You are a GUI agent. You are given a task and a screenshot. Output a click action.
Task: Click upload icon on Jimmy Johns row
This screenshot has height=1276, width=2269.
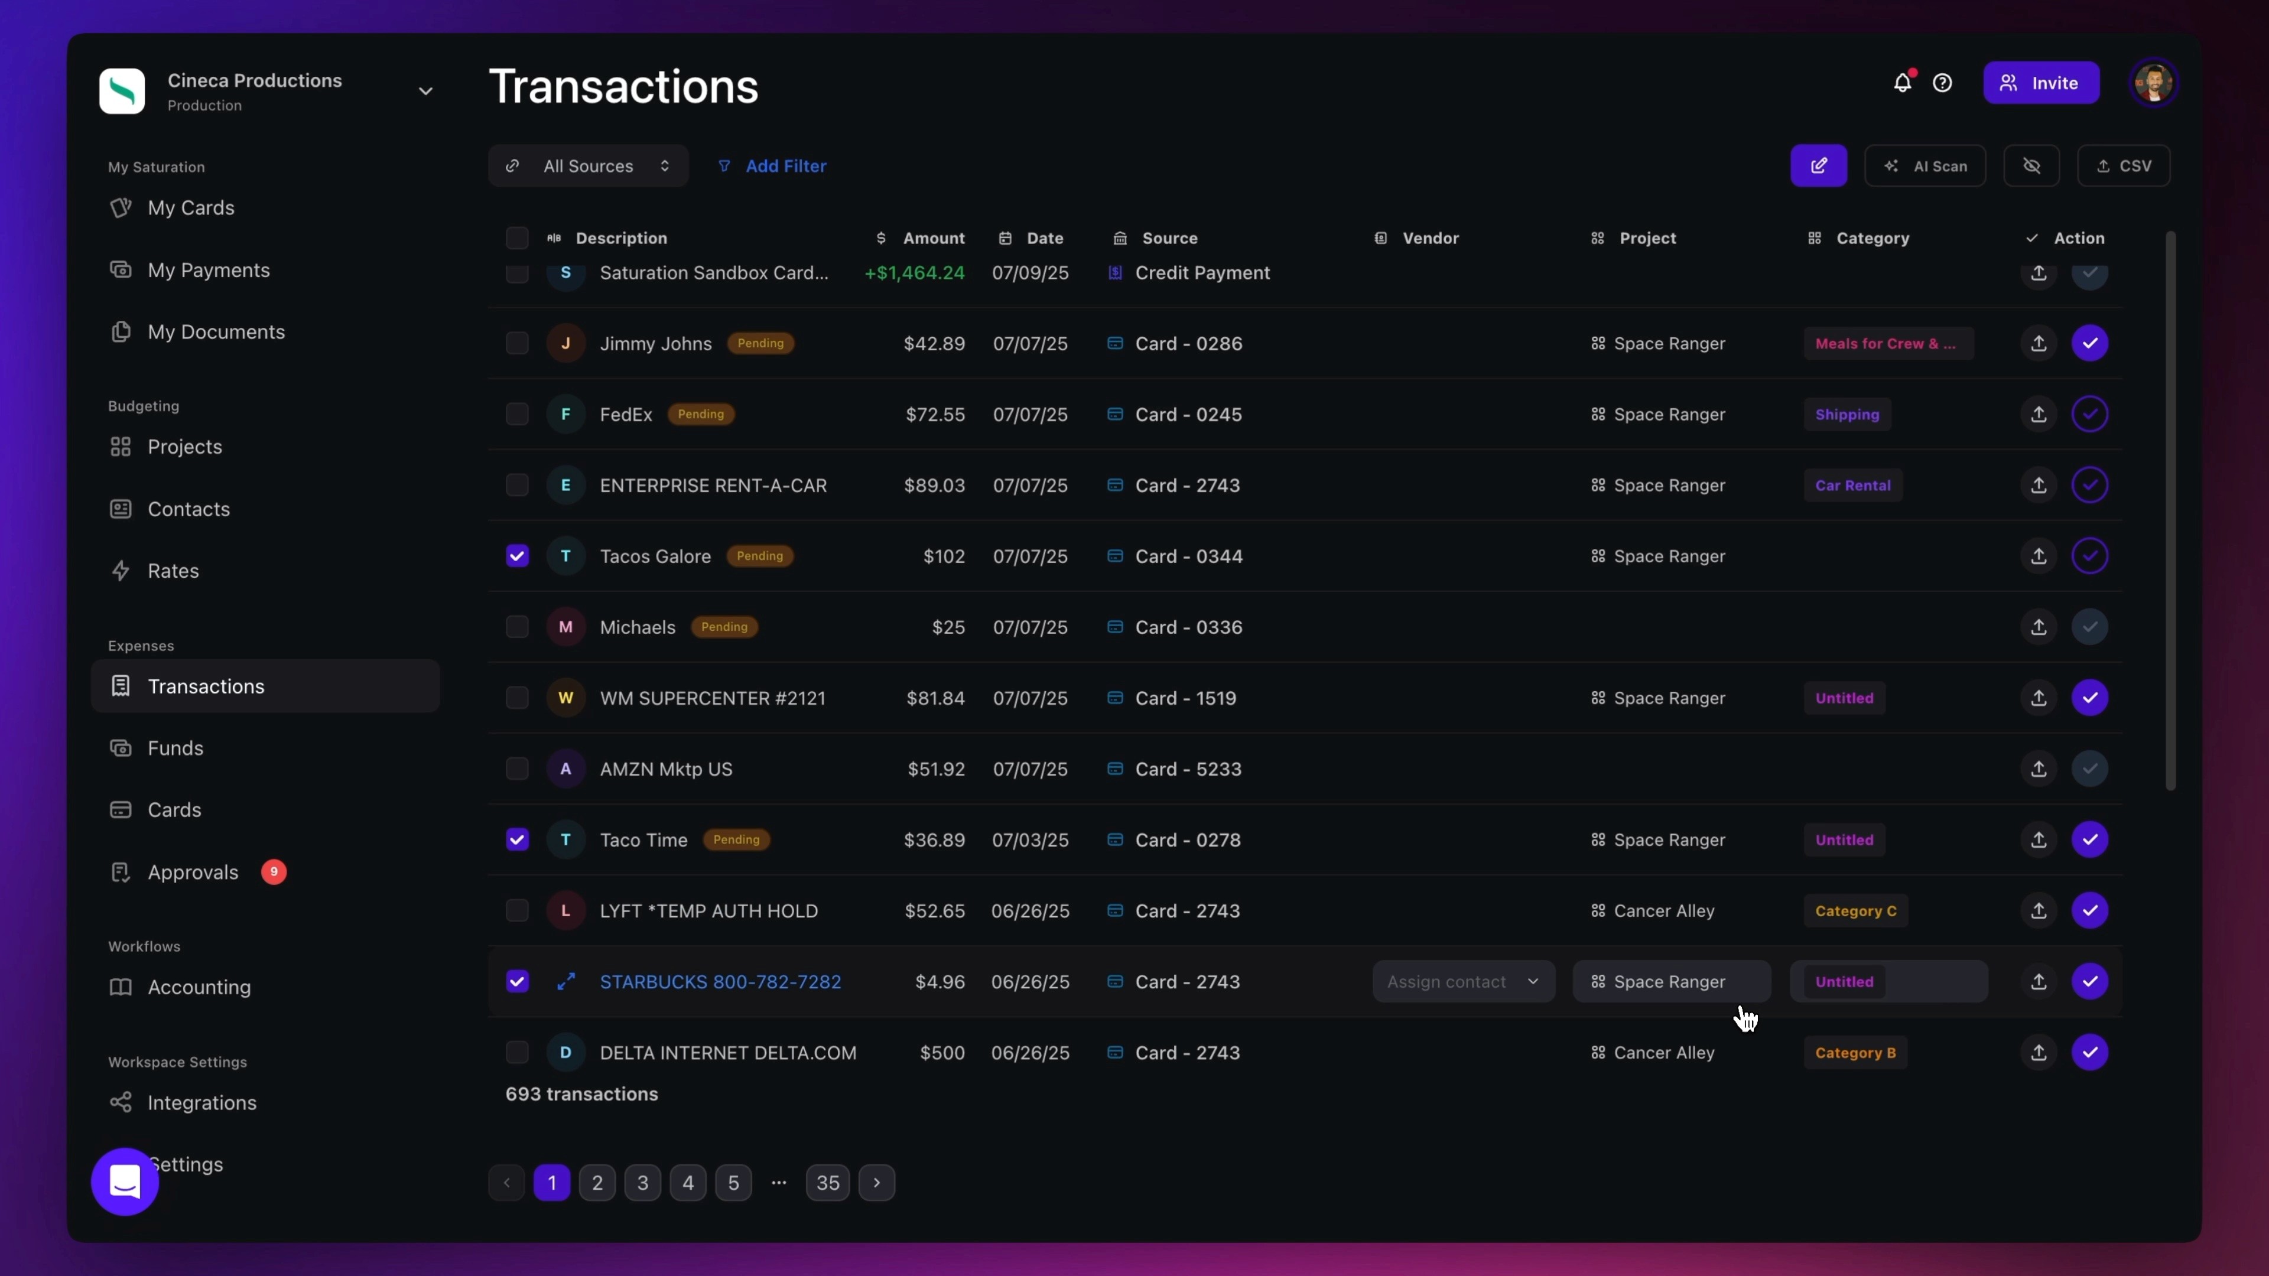(2038, 343)
